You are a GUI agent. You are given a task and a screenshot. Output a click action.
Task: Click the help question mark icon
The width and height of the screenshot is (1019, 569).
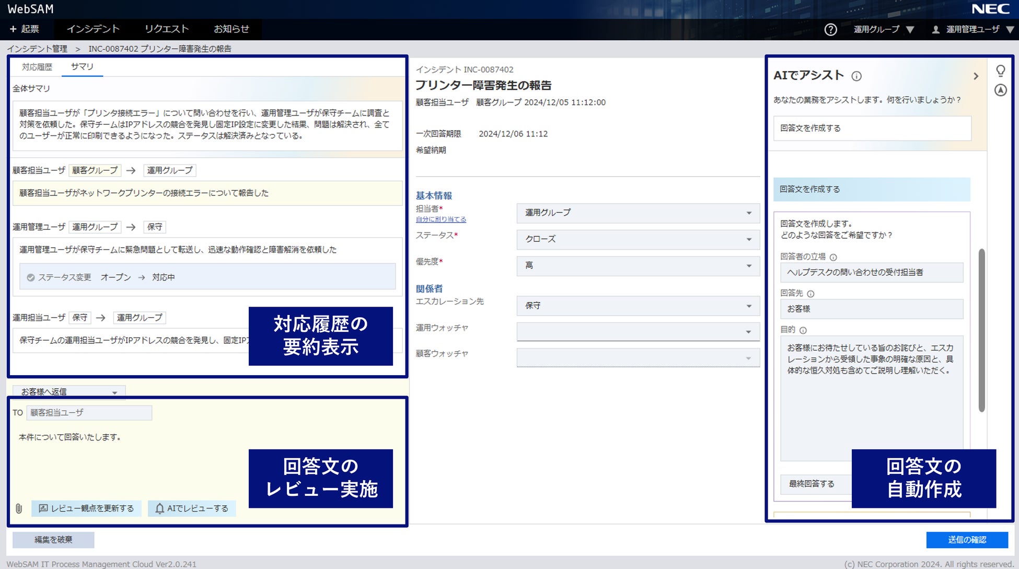830,29
